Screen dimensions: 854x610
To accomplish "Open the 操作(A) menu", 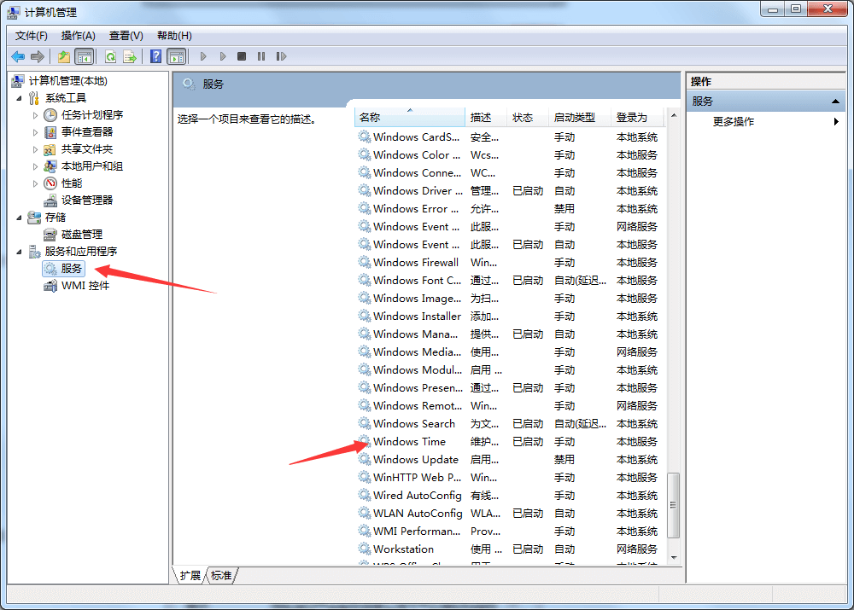I will click(78, 36).
